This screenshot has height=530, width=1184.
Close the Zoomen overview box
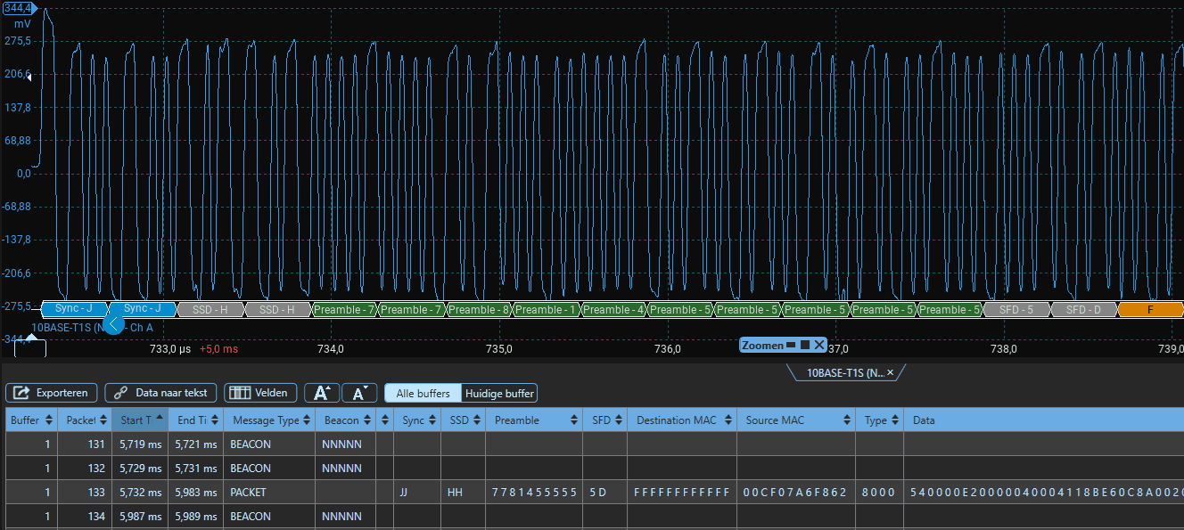819,345
